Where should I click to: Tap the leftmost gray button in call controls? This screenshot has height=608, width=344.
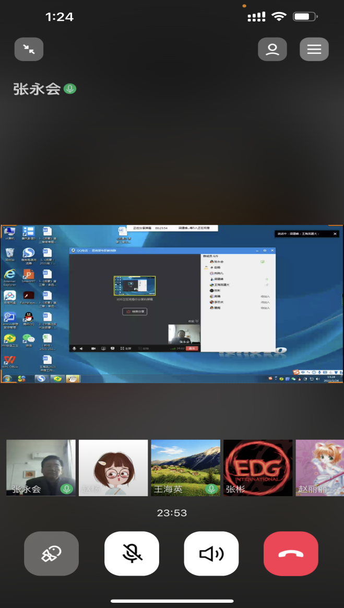(x=51, y=554)
